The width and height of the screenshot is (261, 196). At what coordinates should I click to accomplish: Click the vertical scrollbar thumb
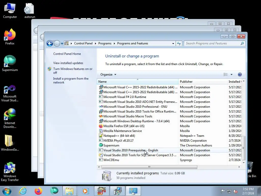coord(243,148)
